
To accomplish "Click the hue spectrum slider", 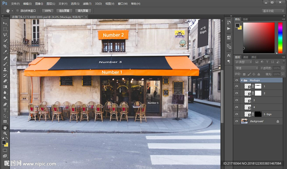I will click(x=280, y=38).
